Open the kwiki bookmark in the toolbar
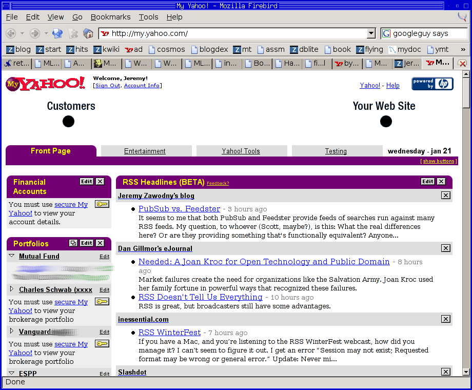This screenshot has height=390, width=472. click(106, 49)
